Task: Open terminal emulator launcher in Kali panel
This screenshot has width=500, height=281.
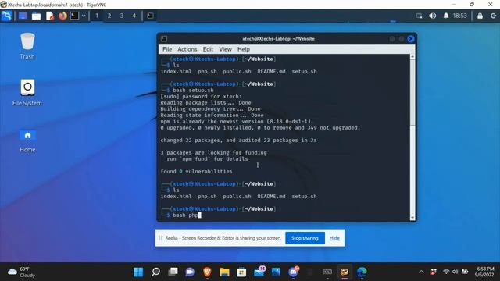Action: (x=75, y=16)
